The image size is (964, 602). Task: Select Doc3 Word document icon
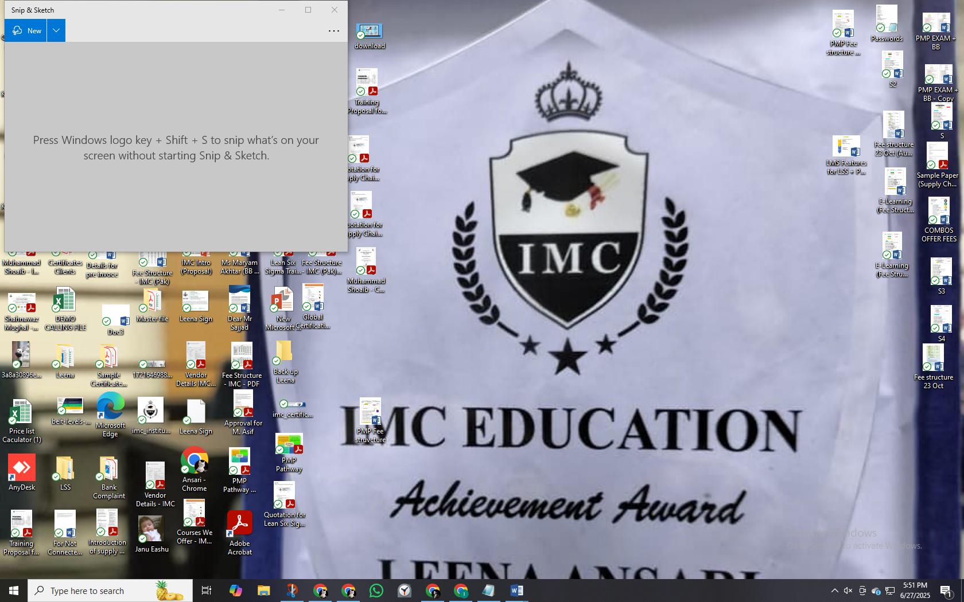[x=115, y=320]
